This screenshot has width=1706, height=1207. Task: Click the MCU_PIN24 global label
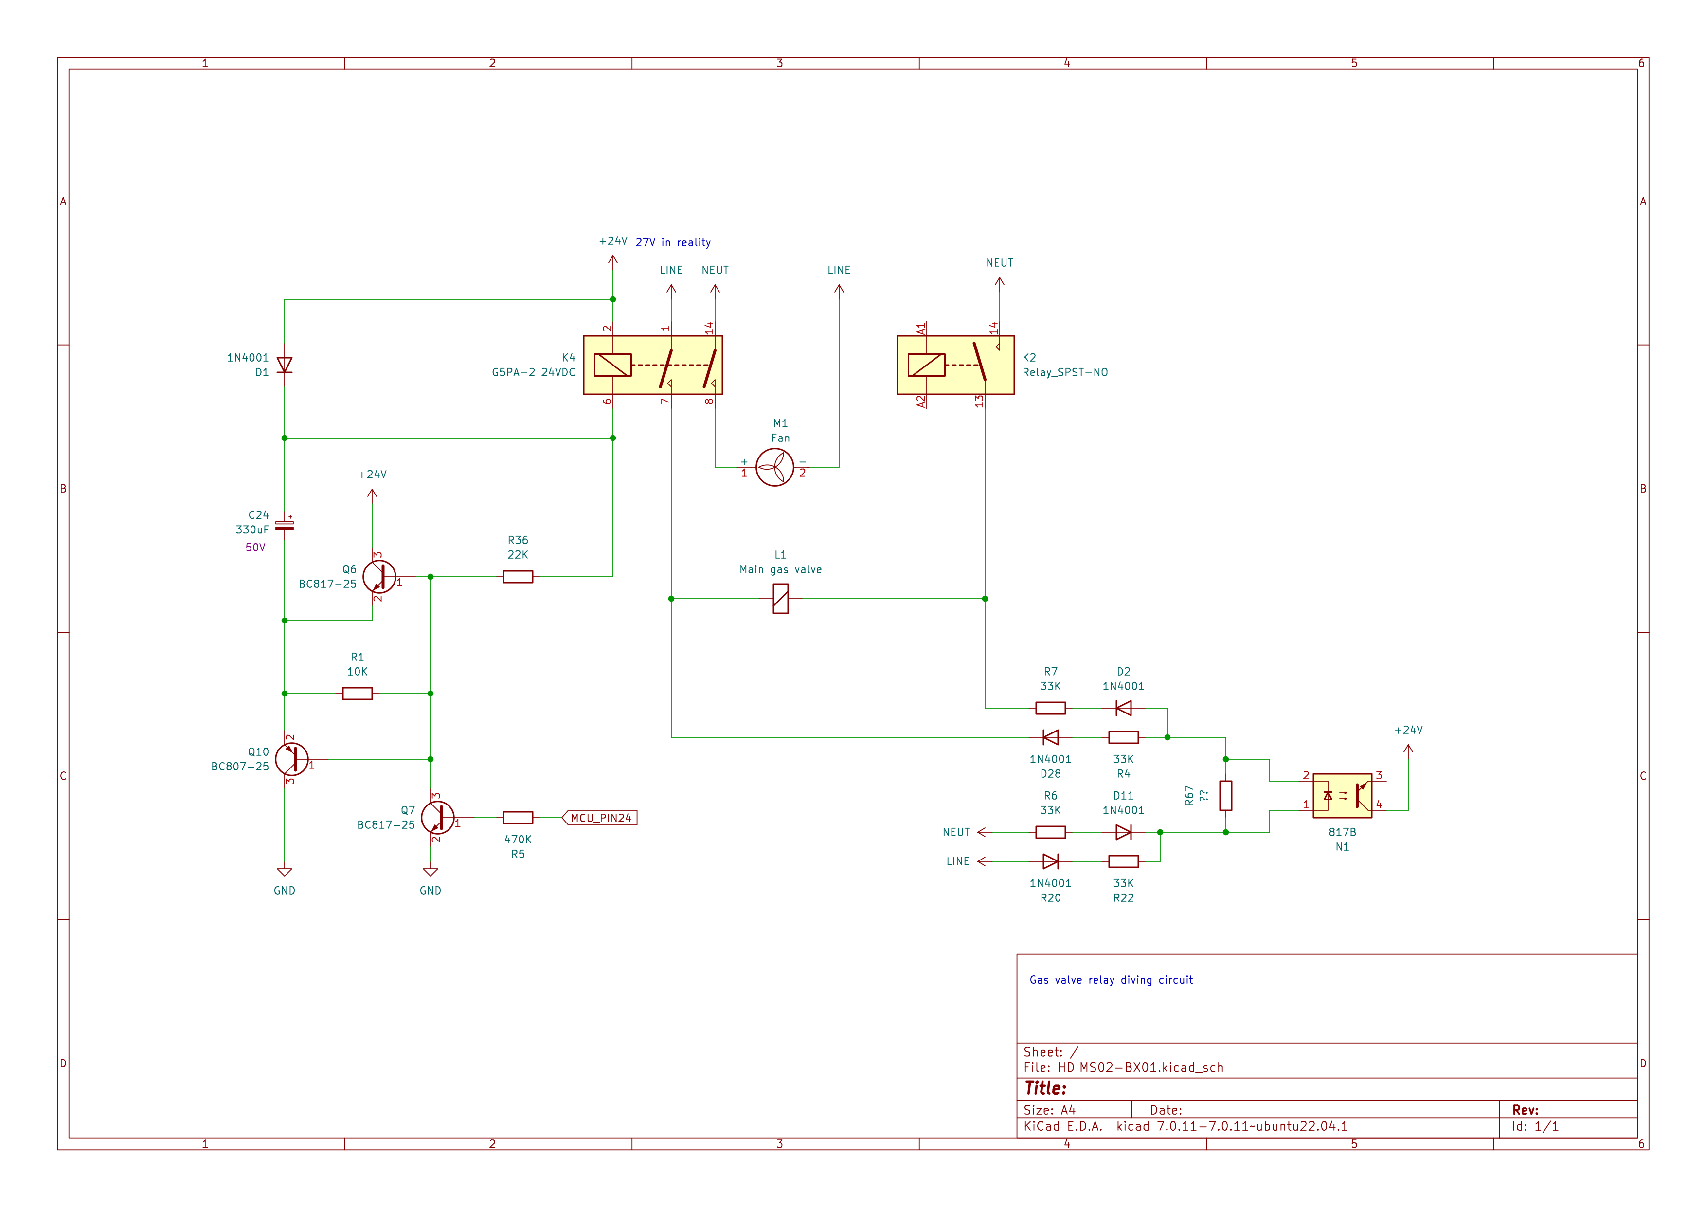click(600, 818)
